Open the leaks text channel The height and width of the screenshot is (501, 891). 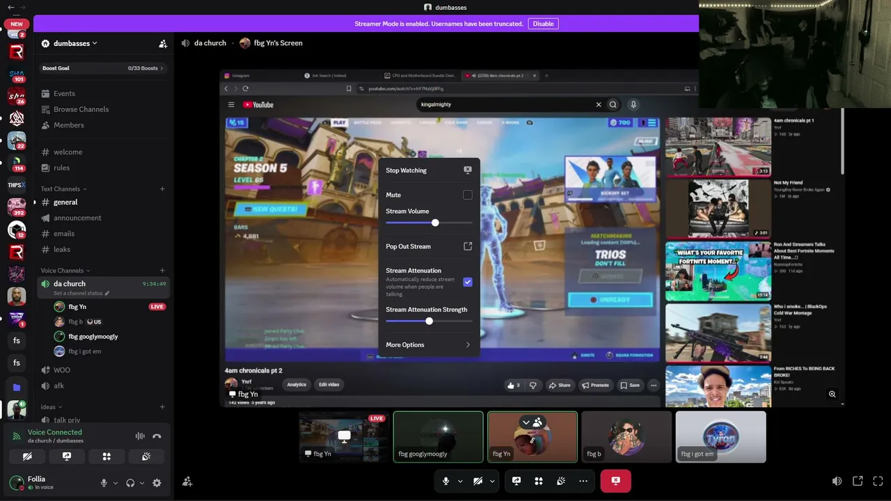pos(103,249)
